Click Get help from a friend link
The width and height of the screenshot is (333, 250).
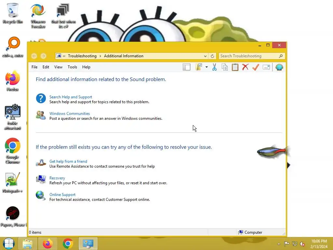68,161
